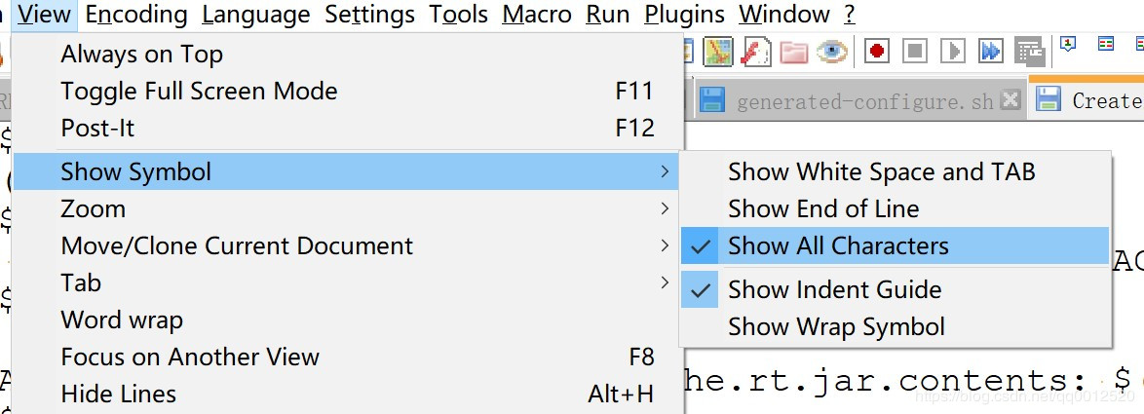1144x414 pixels.
Task: Click the Document Map toolbar icon
Action: (719, 51)
